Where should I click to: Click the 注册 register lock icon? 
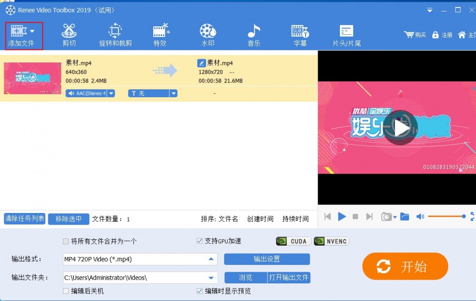click(435, 35)
